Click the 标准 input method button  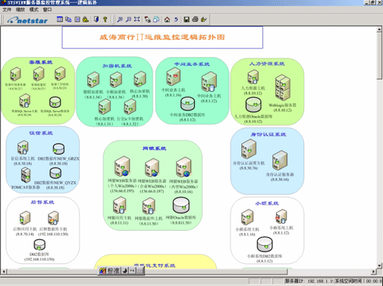(x=113, y=271)
